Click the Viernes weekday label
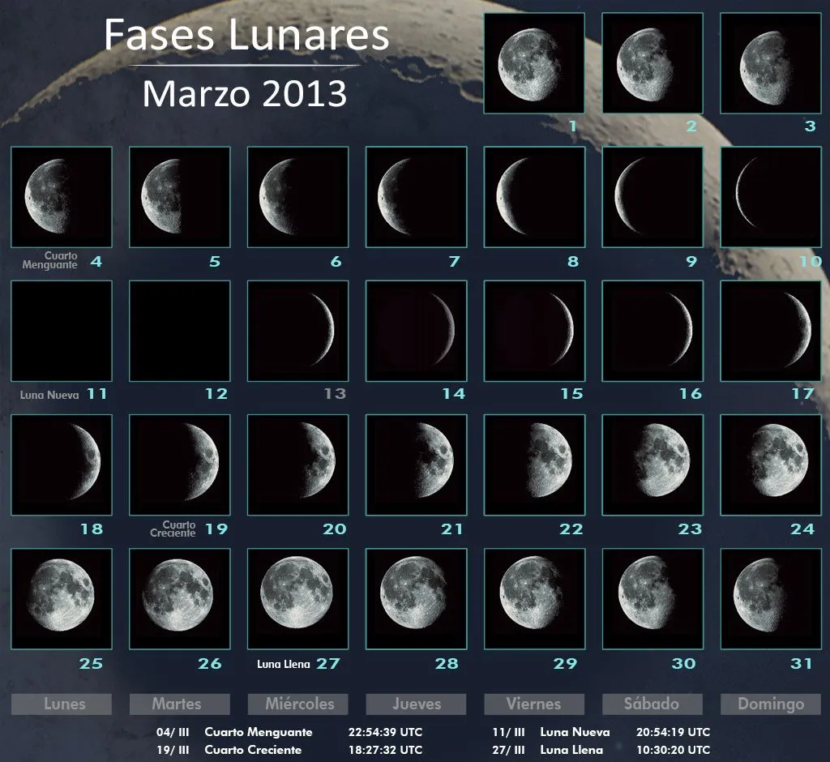Image resolution: width=830 pixels, height=762 pixels. [x=535, y=704]
